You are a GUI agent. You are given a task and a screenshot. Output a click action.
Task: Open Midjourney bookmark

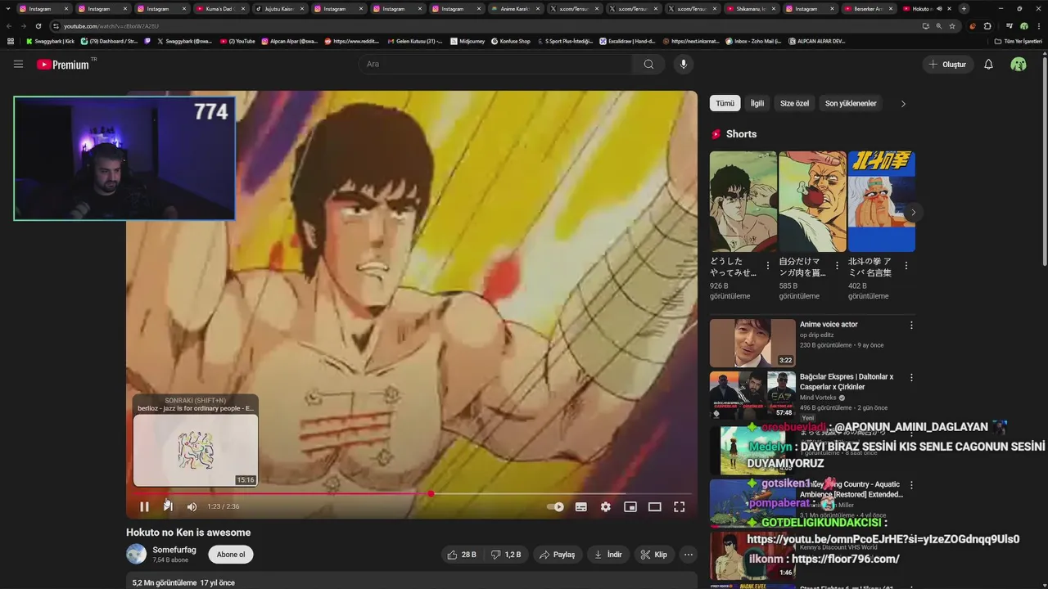[468, 41]
